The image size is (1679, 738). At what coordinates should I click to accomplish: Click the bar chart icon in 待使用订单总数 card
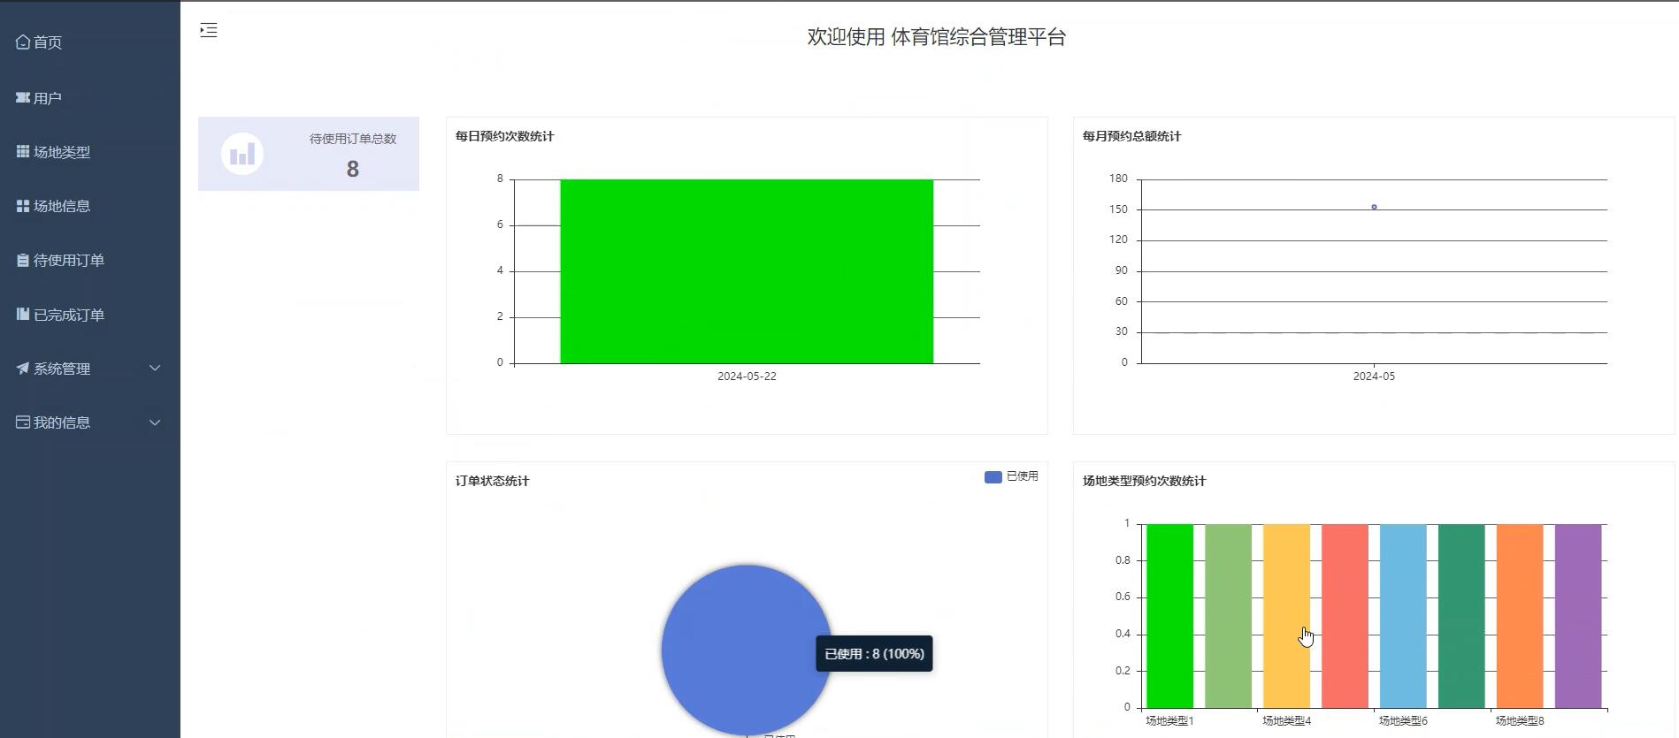coord(242,154)
